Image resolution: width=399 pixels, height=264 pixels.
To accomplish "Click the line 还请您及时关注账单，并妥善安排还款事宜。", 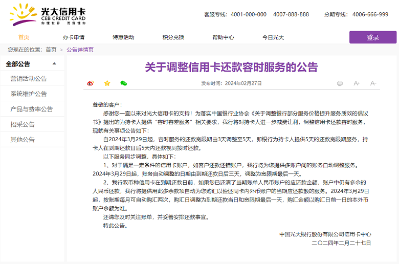I will point(156,217).
